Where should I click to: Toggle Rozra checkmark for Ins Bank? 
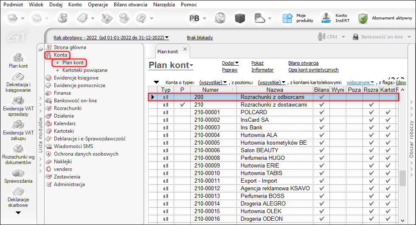tap(371, 127)
